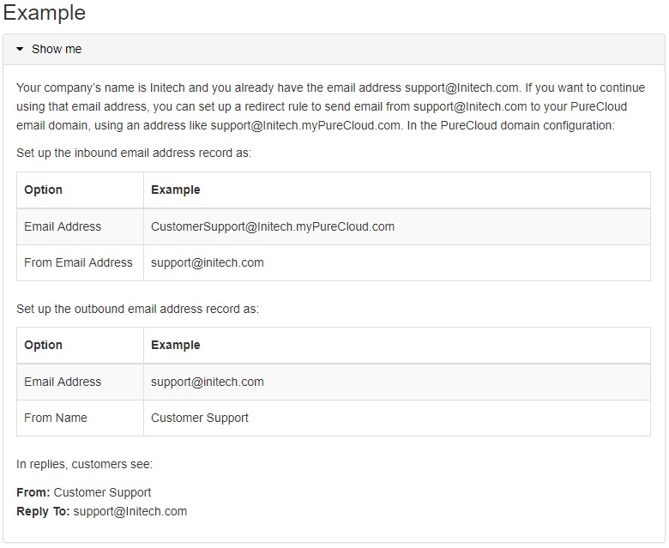Click 'Set up the inbound email address record as' text
The width and height of the screenshot is (669, 548).
click(x=134, y=154)
